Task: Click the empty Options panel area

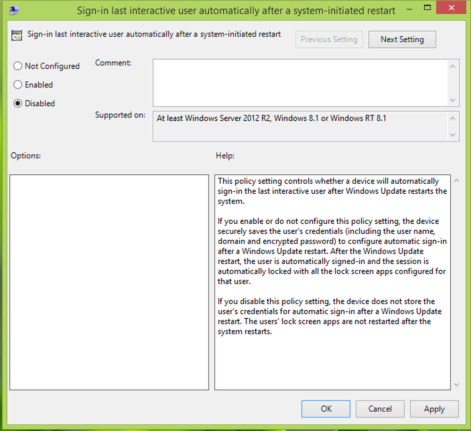Action: click(108, 282)
